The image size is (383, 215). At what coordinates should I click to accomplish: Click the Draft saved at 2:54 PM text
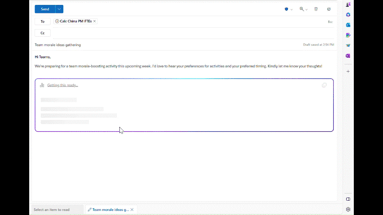click(318, 45)
